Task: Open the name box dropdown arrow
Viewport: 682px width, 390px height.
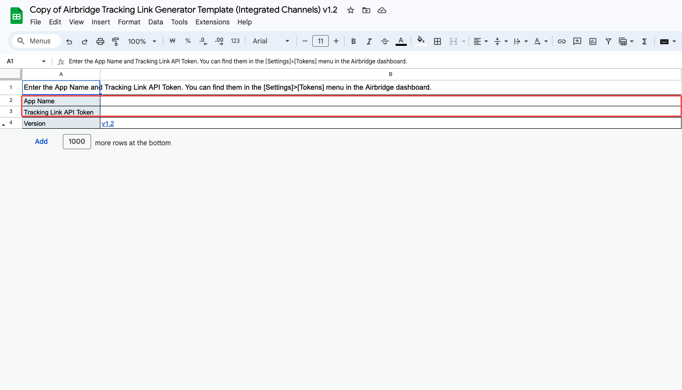Action: click(x=44, y=61)
